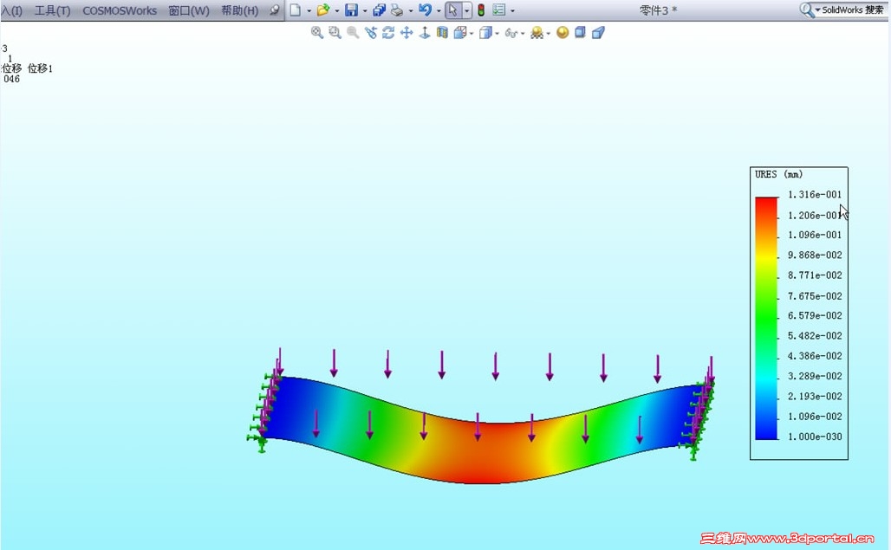Toggle the Perspective view box icon
The image size is (891, 550).
coord(598,32)
